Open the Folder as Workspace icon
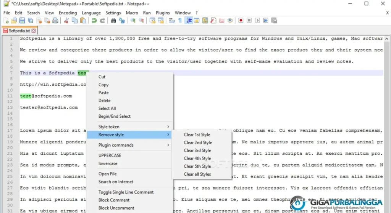Viewport: 391px width, 213px height. pos(222,21)
